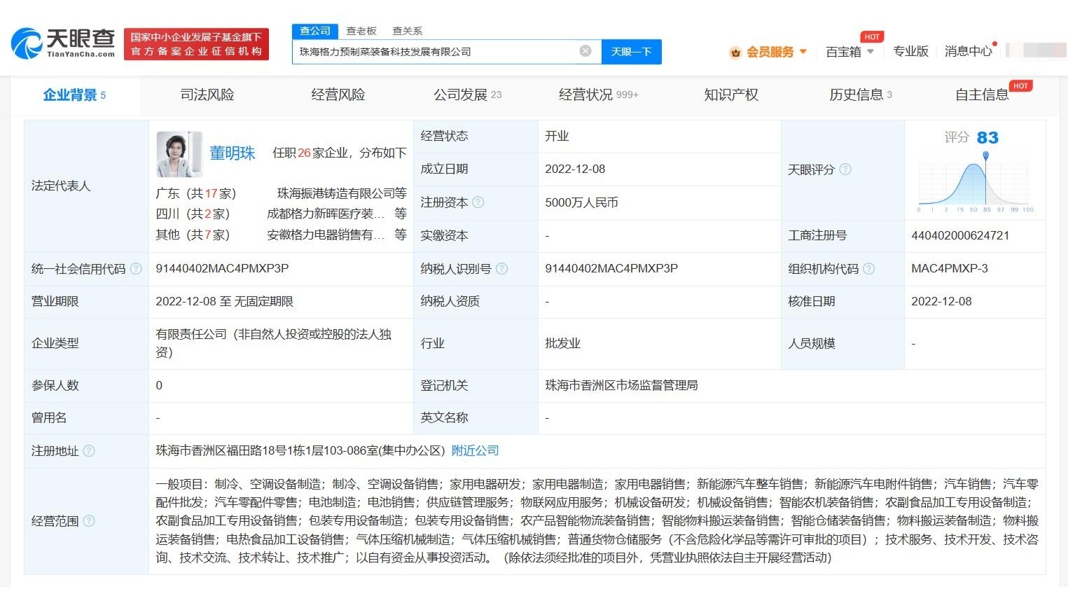Click help icon beside 注册地址

coord(89,451)
